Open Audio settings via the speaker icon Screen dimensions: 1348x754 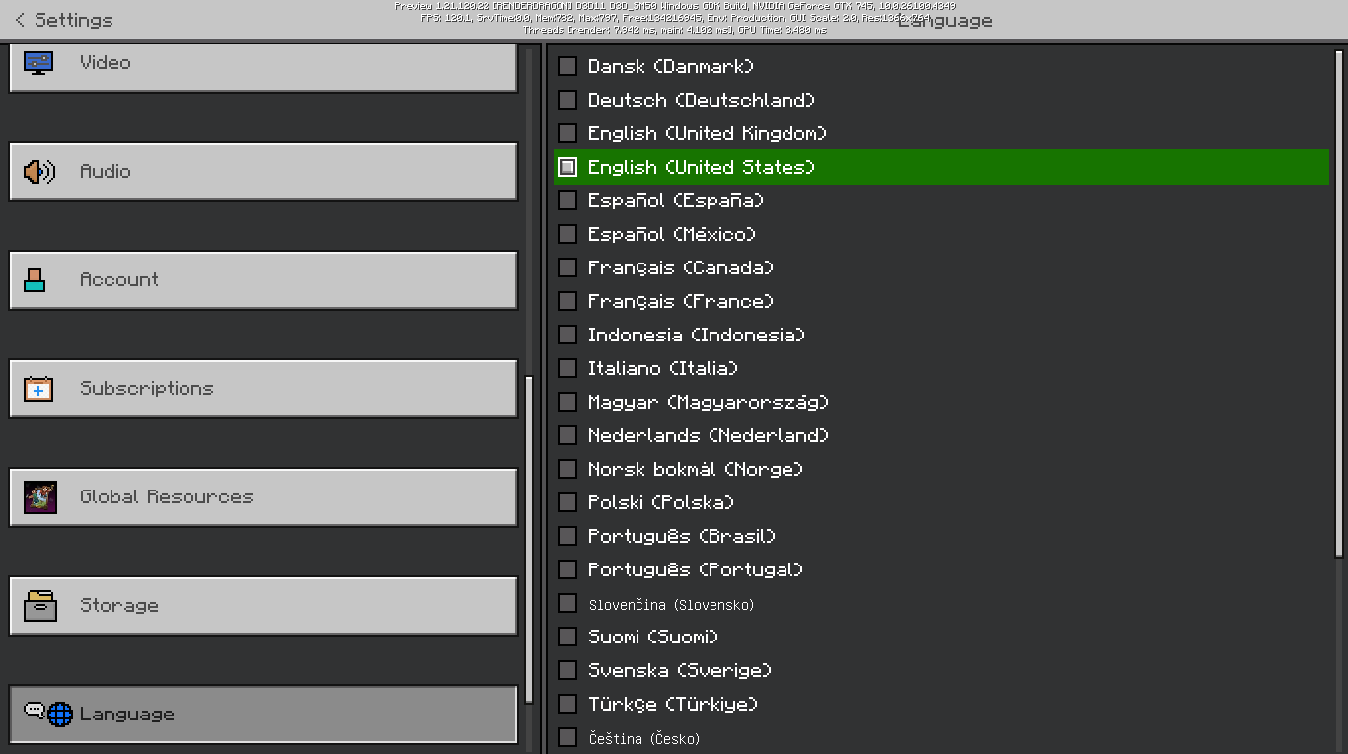coord(39,172)
